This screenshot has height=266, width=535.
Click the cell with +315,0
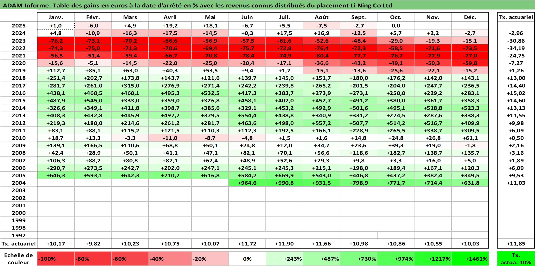(130, 86)
